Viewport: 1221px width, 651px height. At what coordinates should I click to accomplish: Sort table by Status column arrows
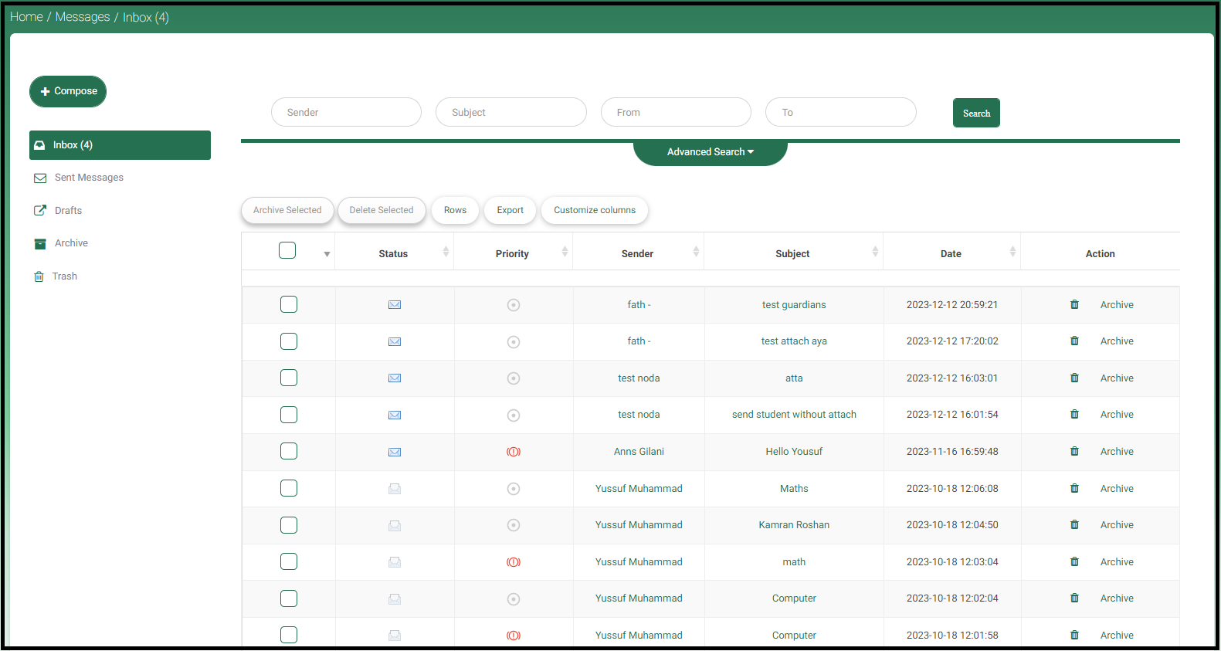tap(446, 252)
